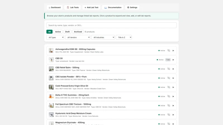Filter products by Archived status
The height and width of the screenshot is (125, 223).
[x=78, y=32]
